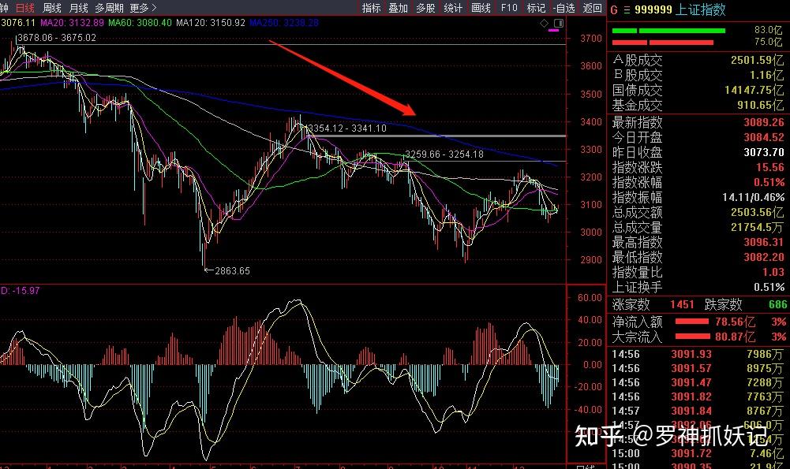
Task: Click the A股成交 value 2501.59亿
Action: (758, 61)
